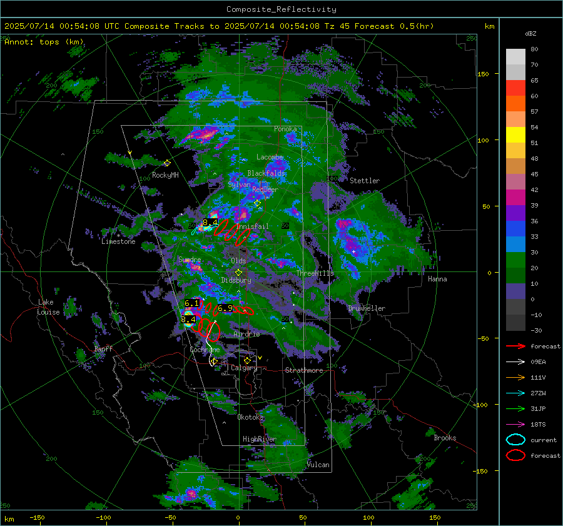The image size is (563, 526).
Task: Click the Airdrie city label
Action: point(246,334)
